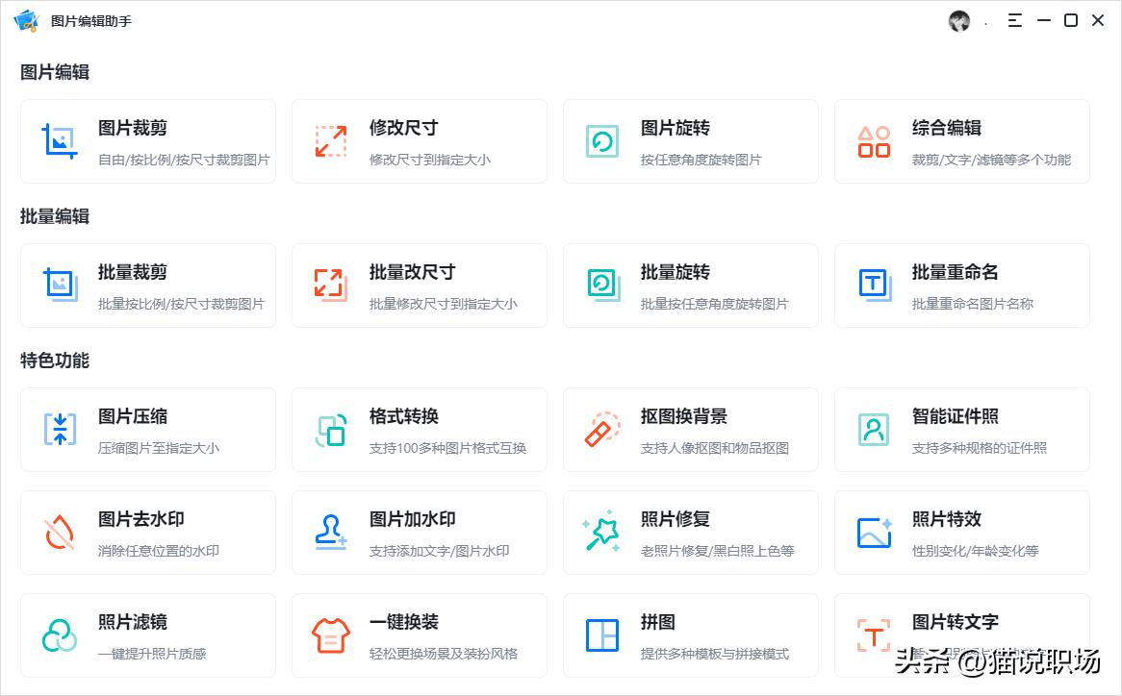The height and width of the screenshot is (696, 1122).
Task: Open the hamburger menu near window controls
Action: pos(1014,20)
